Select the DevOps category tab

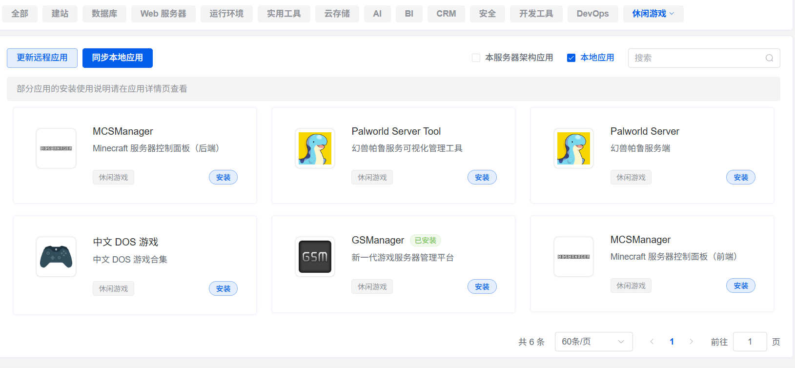point(592,14)
